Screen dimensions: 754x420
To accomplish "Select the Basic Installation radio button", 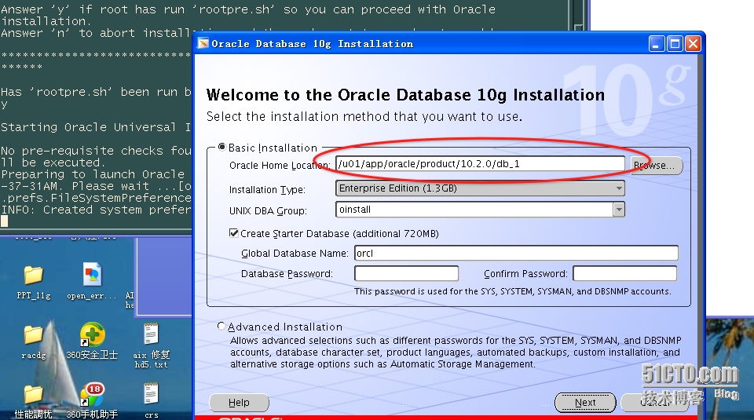I will point(221,147).
